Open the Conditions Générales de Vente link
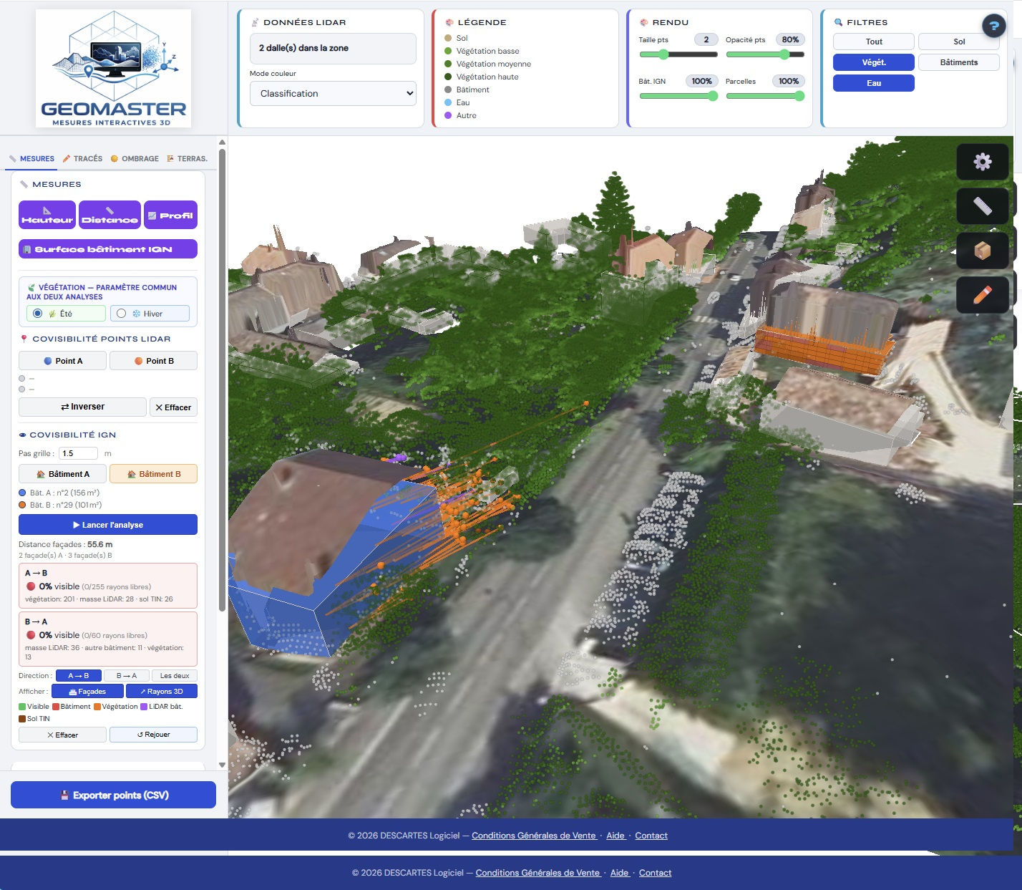This screenshot has height=890, width=1022. (x=535, y=836)
